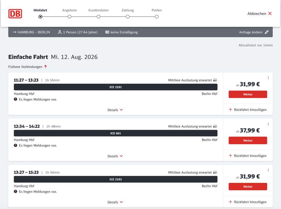Click the '12:34 – 14:22' time text
This screenshot has width=281, height=209.
(27, 126)
